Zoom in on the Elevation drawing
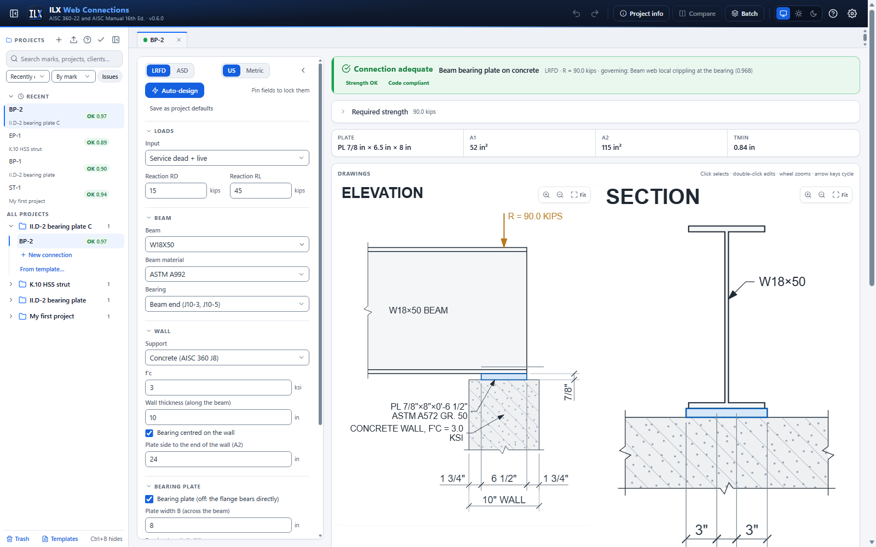 pyautogui.click(x=546, y=195)
